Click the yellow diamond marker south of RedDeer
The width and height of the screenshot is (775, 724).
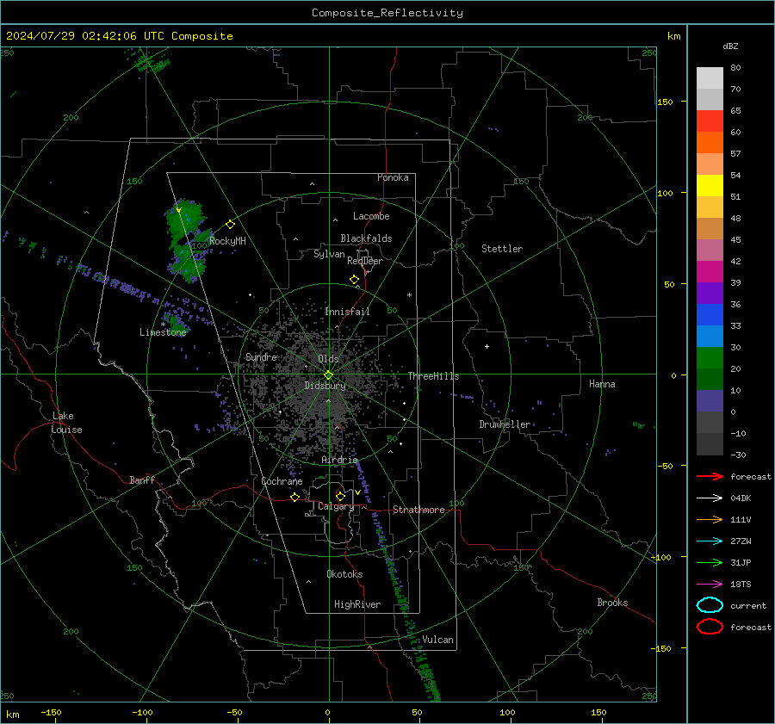click(355, 280)
